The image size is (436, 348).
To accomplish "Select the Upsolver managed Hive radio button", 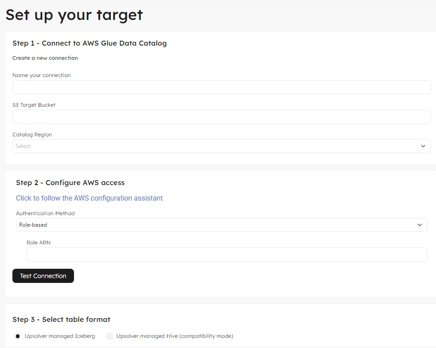I will 109,336.
